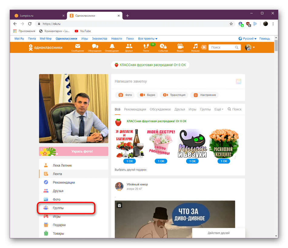Open the Mail.Ru link
288x248 pixels.
click(19, 38)
